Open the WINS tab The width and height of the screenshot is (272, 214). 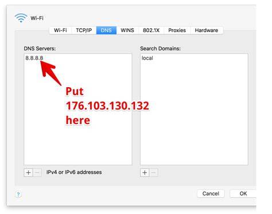(x=127, y=30)
